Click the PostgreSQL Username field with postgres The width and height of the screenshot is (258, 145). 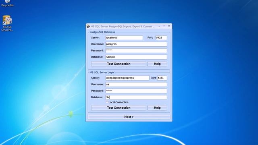tap(136, 44)
